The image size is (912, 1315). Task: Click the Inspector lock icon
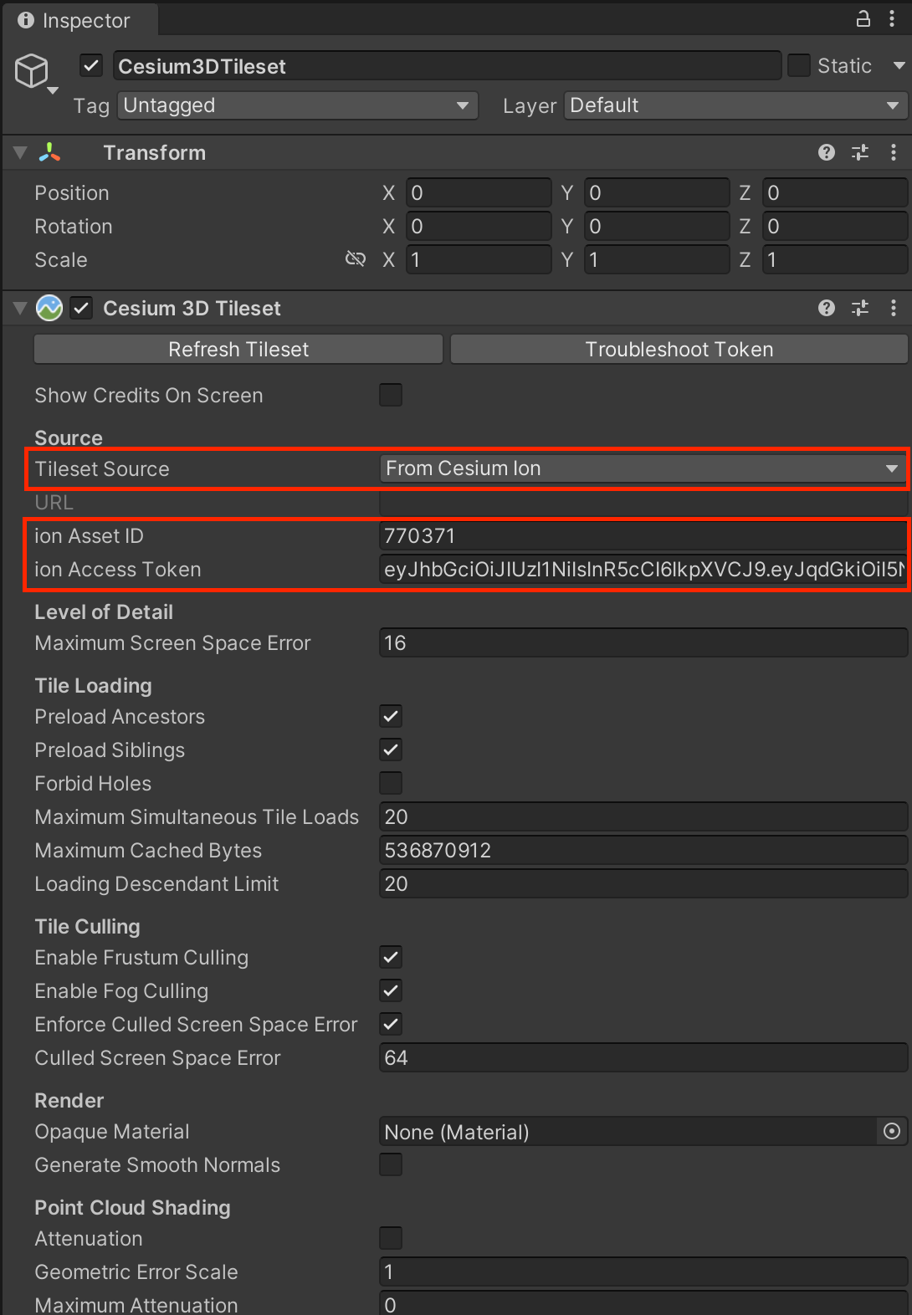[x=863, y=18]
